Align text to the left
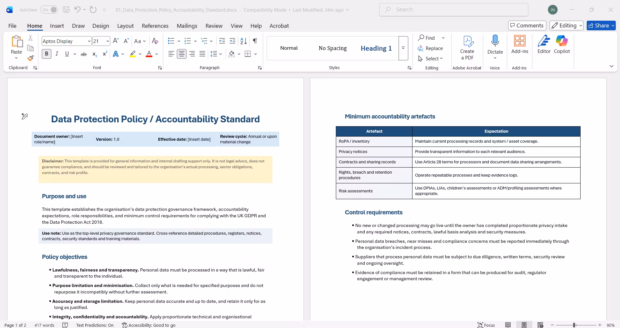Screen dimensions: 620x328 [x=171, y=54]
